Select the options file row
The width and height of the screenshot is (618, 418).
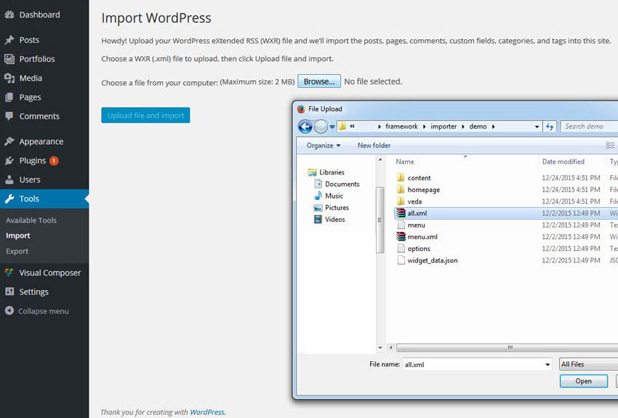(506, 249)
